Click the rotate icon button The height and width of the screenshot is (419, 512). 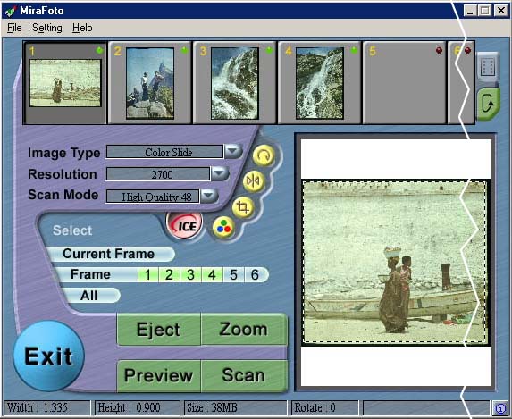(x=264, y=156)
